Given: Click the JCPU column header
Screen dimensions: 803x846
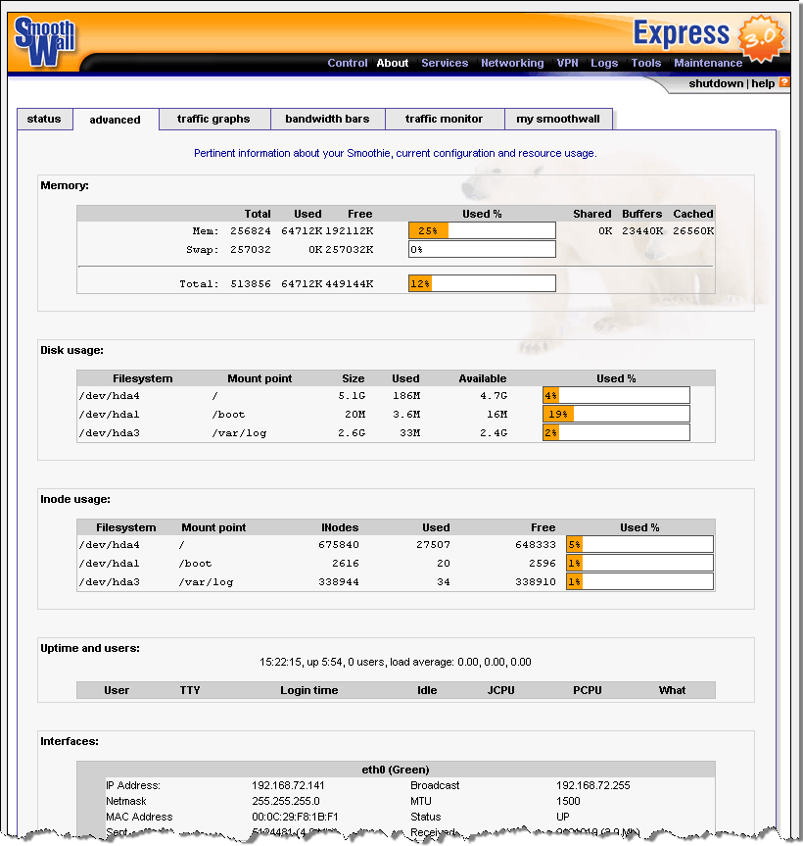Looking at the screenshot, I should [500, 690].
